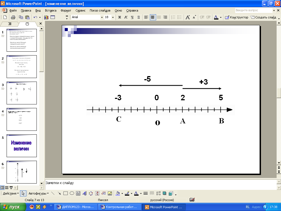
Task: Open spelling check status icon
Action: [192, 200]
